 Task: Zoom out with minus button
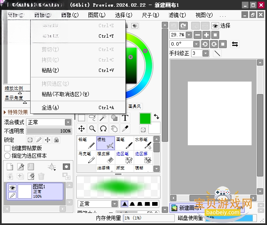click(x=197, y=35)
